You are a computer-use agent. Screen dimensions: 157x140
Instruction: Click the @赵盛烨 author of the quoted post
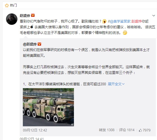click(x=30, y=44)
